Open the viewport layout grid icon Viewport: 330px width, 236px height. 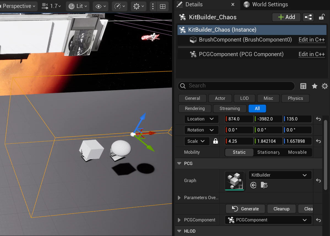pyautogui.click(x=163, y=7)
